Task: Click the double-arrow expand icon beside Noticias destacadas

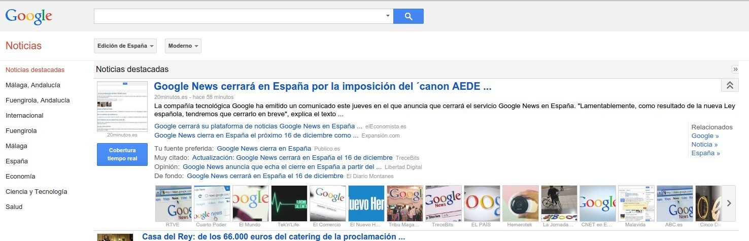Action: 735,70
